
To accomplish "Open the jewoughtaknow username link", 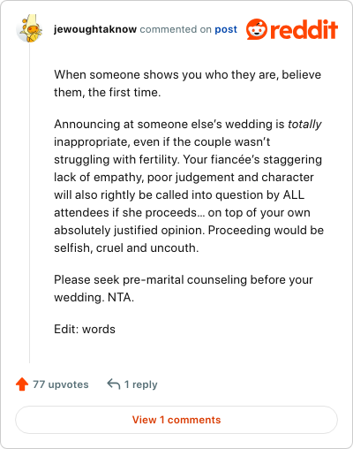I will [x=95, y=29].
